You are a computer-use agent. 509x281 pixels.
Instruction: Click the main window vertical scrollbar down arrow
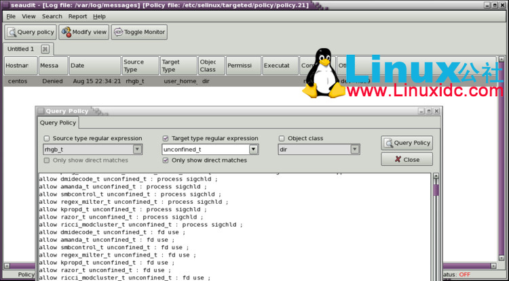(x=502, y=258)
